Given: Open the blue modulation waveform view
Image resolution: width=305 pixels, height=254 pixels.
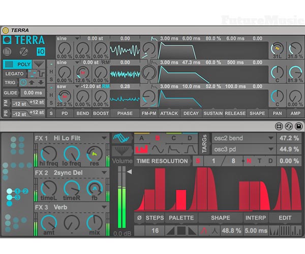Looking at the screenshot, I should click(121, 138).
